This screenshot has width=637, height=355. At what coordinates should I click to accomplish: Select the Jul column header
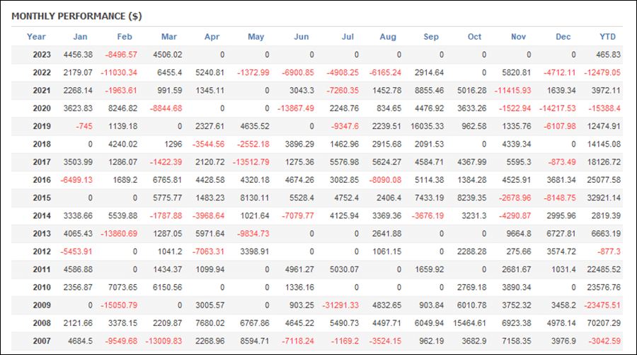pyautogui.click(x=348, y=37)
